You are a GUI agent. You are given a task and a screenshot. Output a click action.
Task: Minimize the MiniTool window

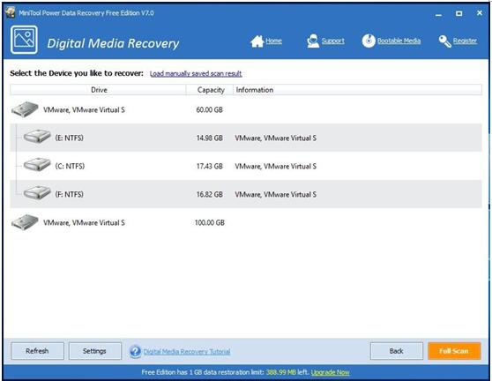[439, 14]
